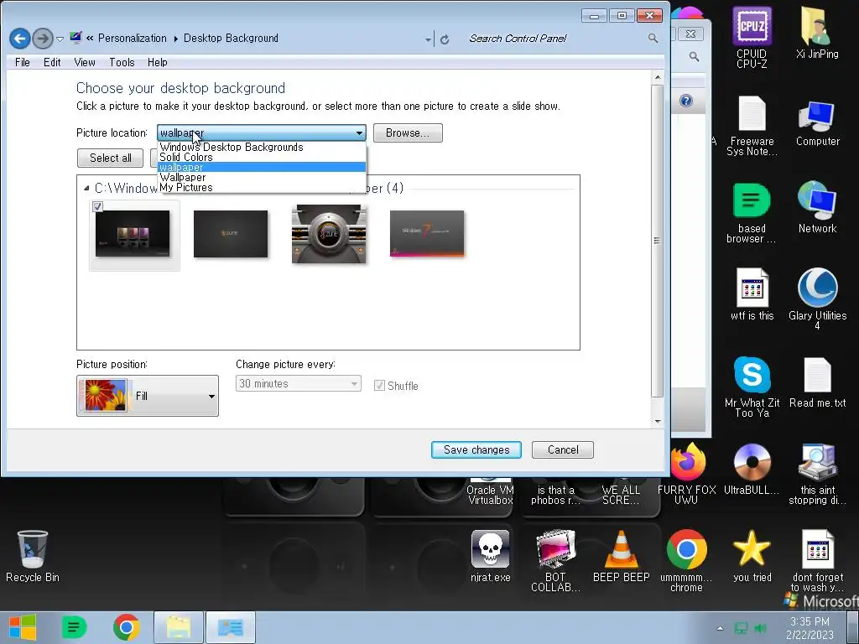Open the Tools menu

coord(122,62)
